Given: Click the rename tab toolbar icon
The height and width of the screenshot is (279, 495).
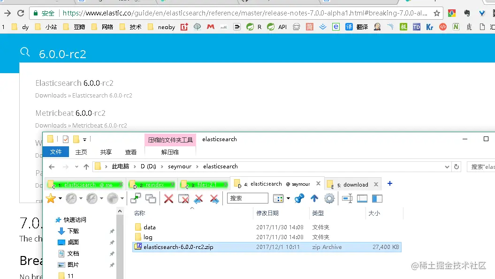Looking at the screenshot, I should (x=347, y=198).
